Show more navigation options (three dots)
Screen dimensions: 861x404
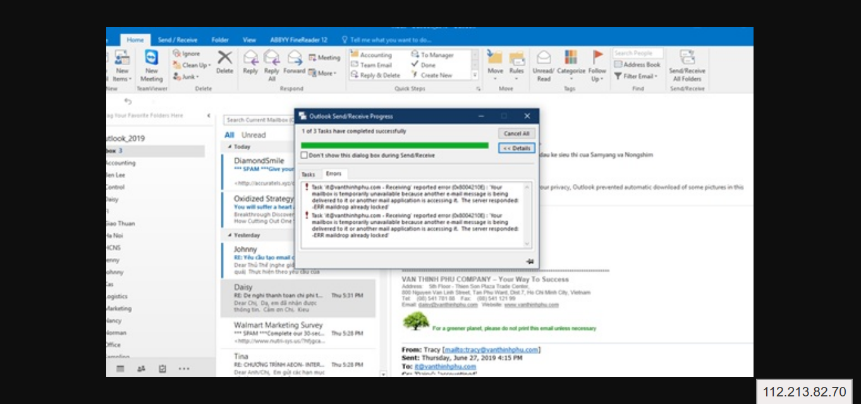click(184, 369)
